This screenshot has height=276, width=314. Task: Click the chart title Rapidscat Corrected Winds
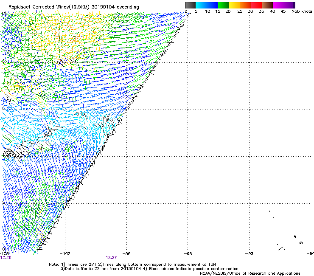(74, 7)
